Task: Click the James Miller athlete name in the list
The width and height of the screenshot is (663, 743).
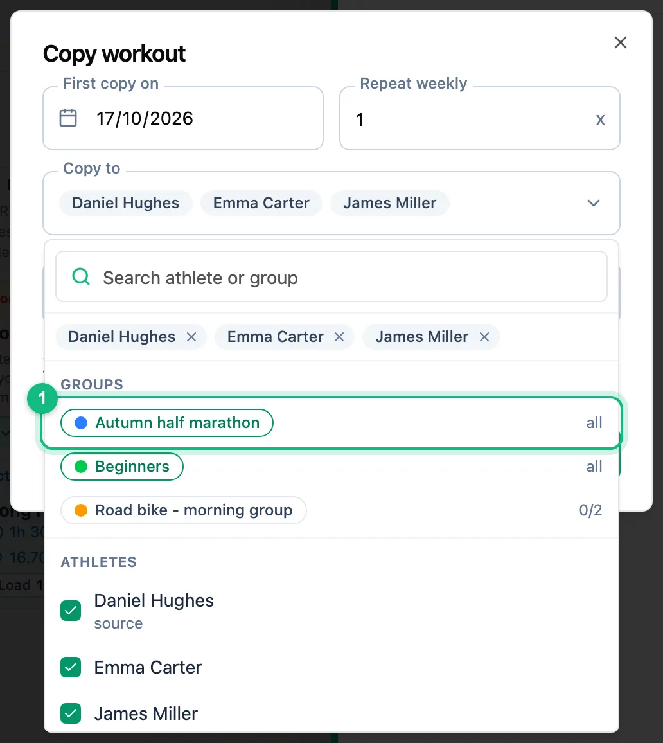Action: coord(146,713)
